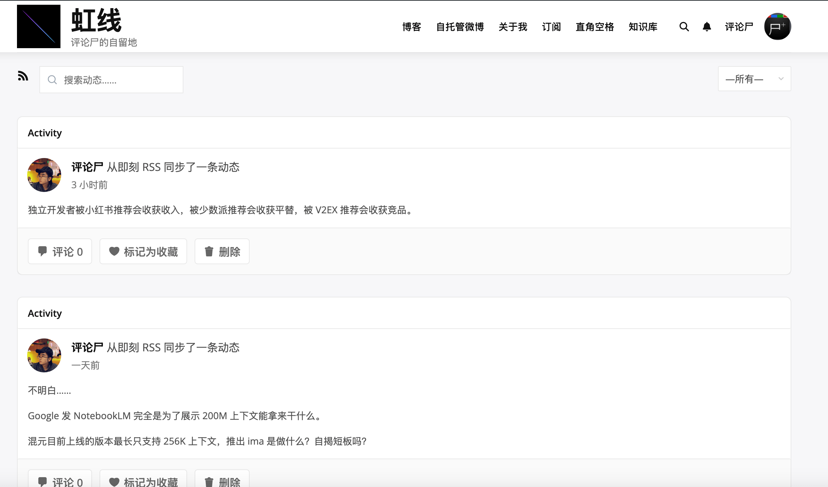
Task: Open the 自托管微博 menu item
Action: click(x=460, y=27)
